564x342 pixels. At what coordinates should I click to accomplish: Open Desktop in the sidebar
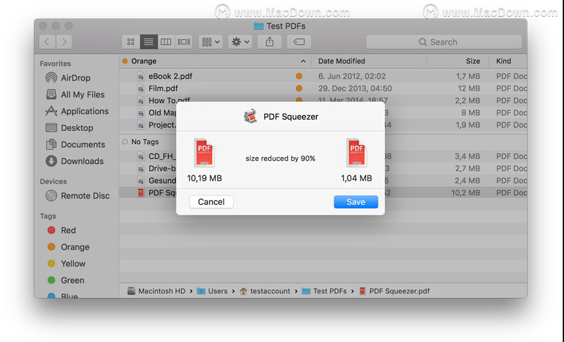pyautogui.click(x=69, y=128)
